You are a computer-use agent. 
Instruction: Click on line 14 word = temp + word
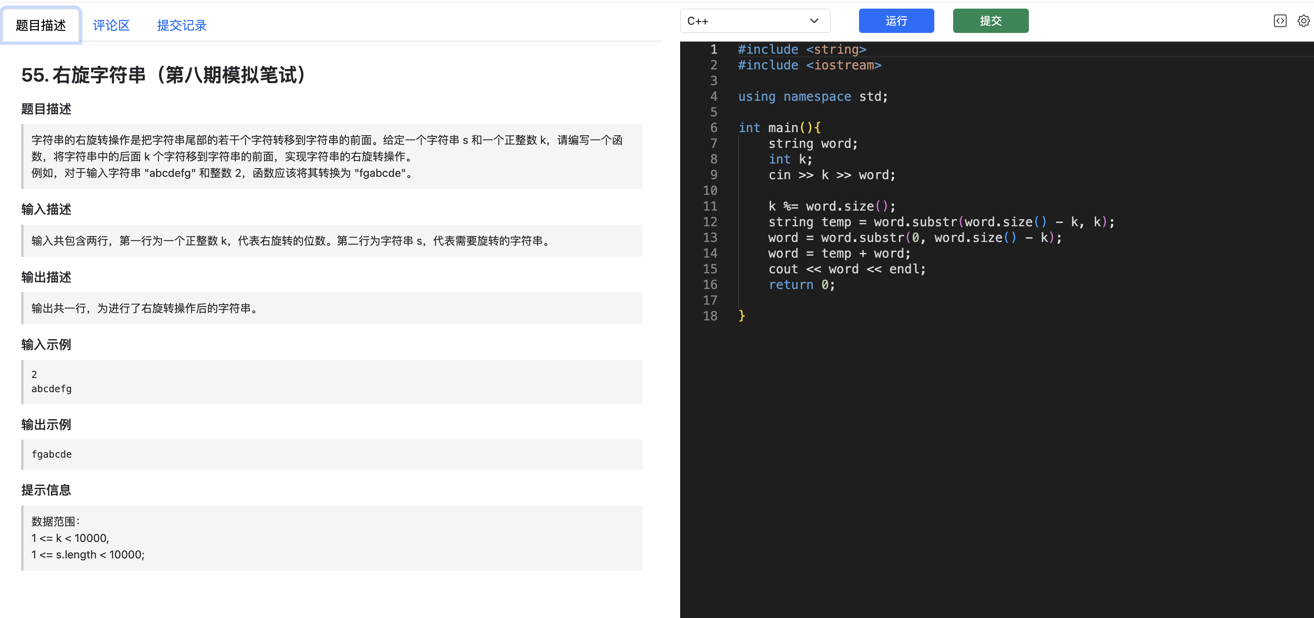(x=839, y=253)
